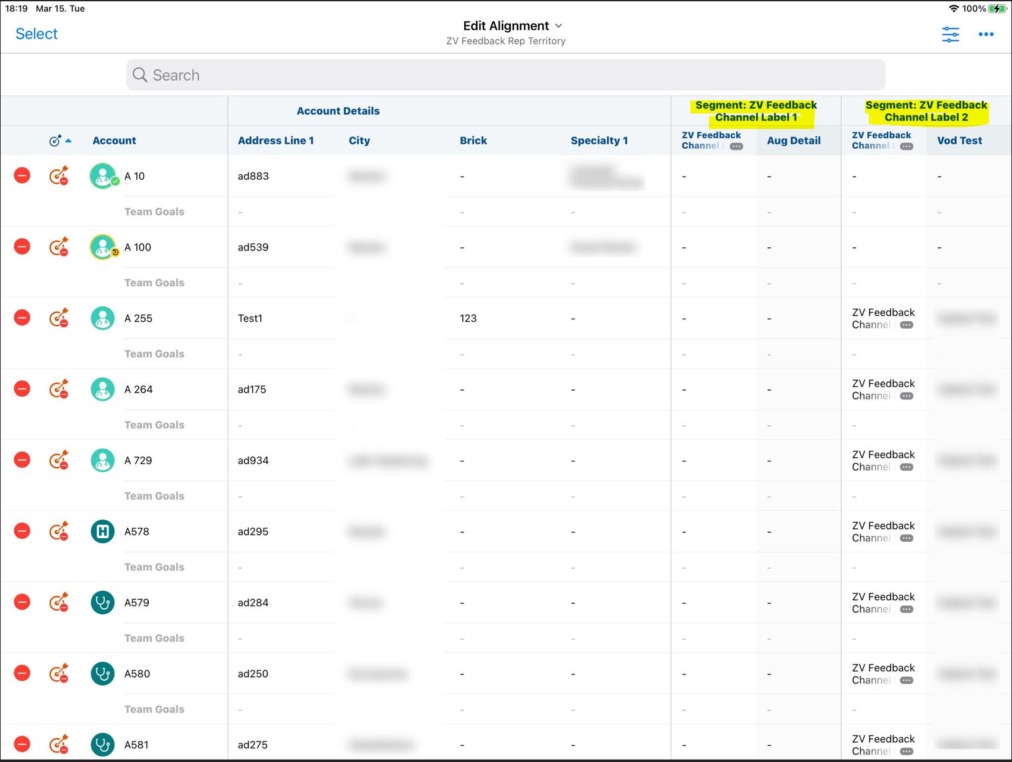Viewport: 1012px width, 762px height.
Task: Expand truncated ZV Feedback Channel value for A 264
Action: pos(907,396)
